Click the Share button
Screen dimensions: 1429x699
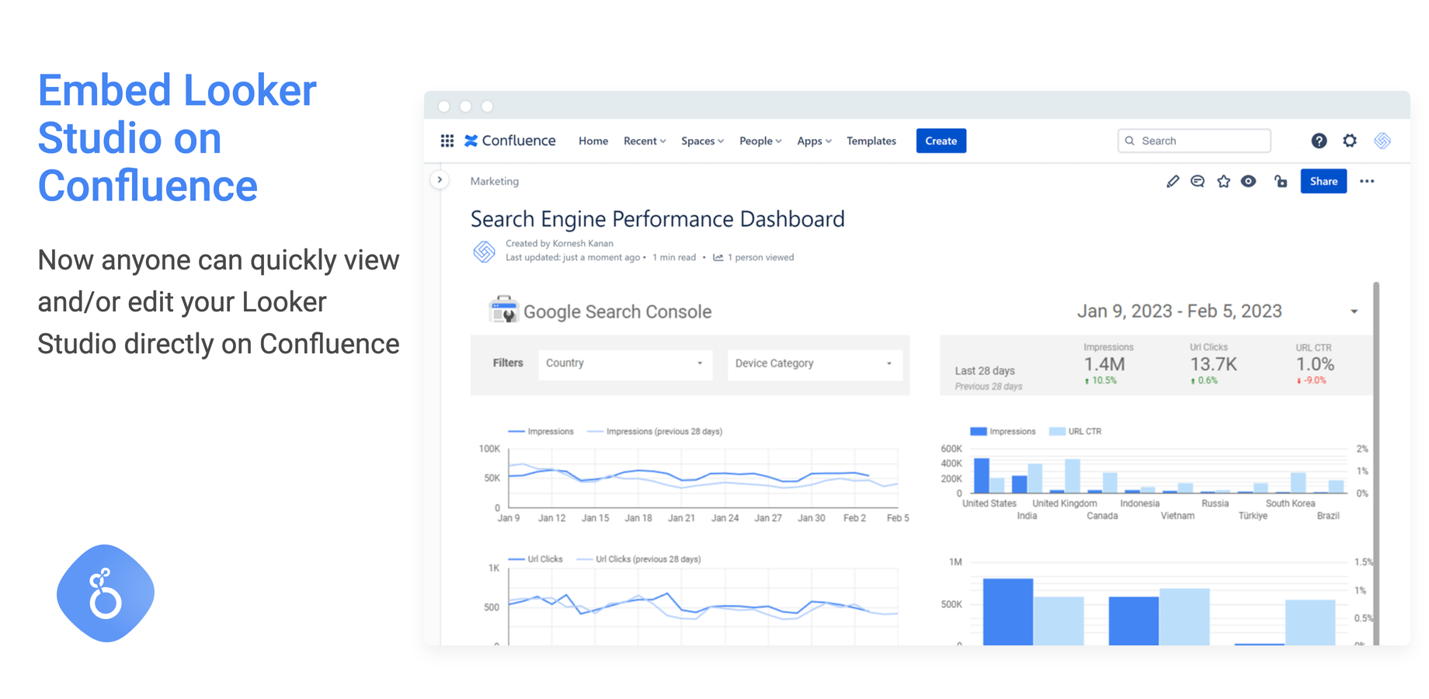pos(1323,181)
